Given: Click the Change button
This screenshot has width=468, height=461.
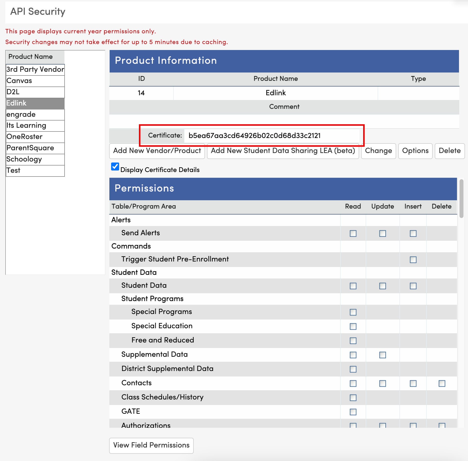Looking at the screenshot, I should point(378,151).
